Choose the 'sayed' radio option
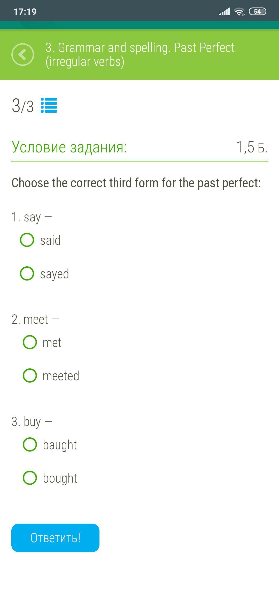The height and width of the screenshot is (589, 279). click(27, 274)
